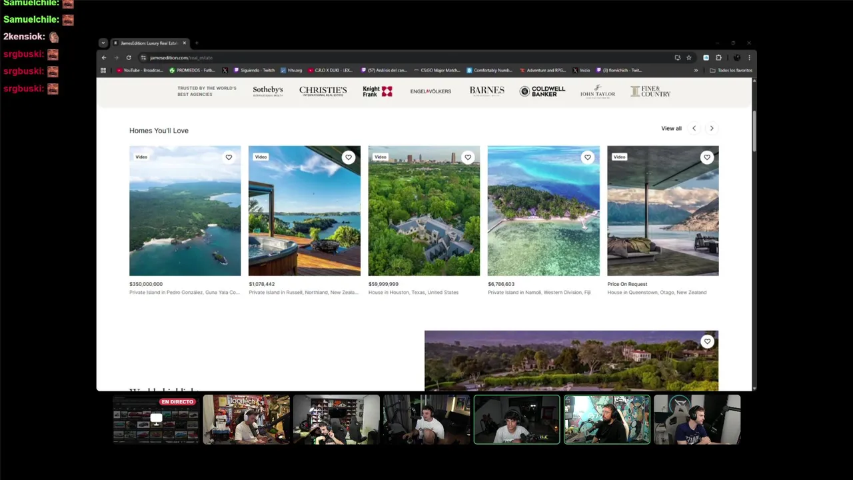The width and height of the screenshot is (853, 480).
Task: Open Namoli, Fiji private island photo
Action: 543,211
